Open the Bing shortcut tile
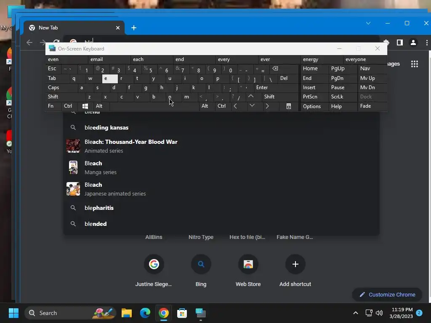 coord(201,270)
